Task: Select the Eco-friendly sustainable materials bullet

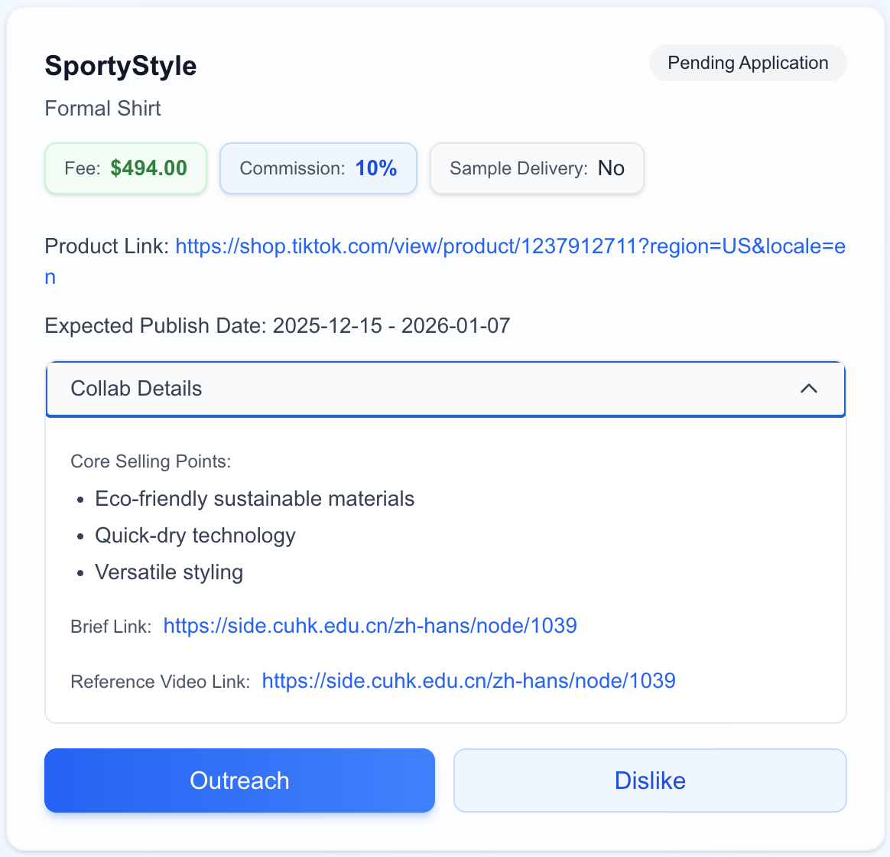Action: pyautogui.click(x=255, y=499)
